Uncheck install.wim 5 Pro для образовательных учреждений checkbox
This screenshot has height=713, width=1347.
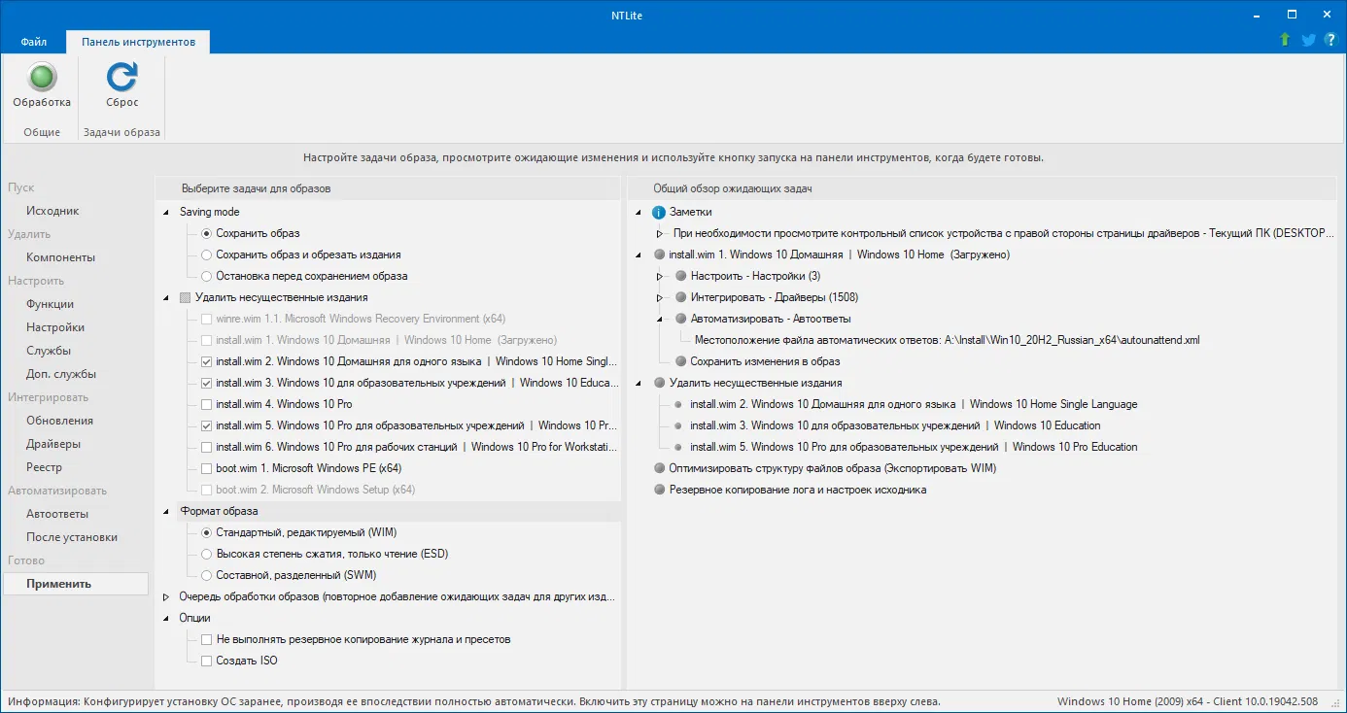coord(206,425)
